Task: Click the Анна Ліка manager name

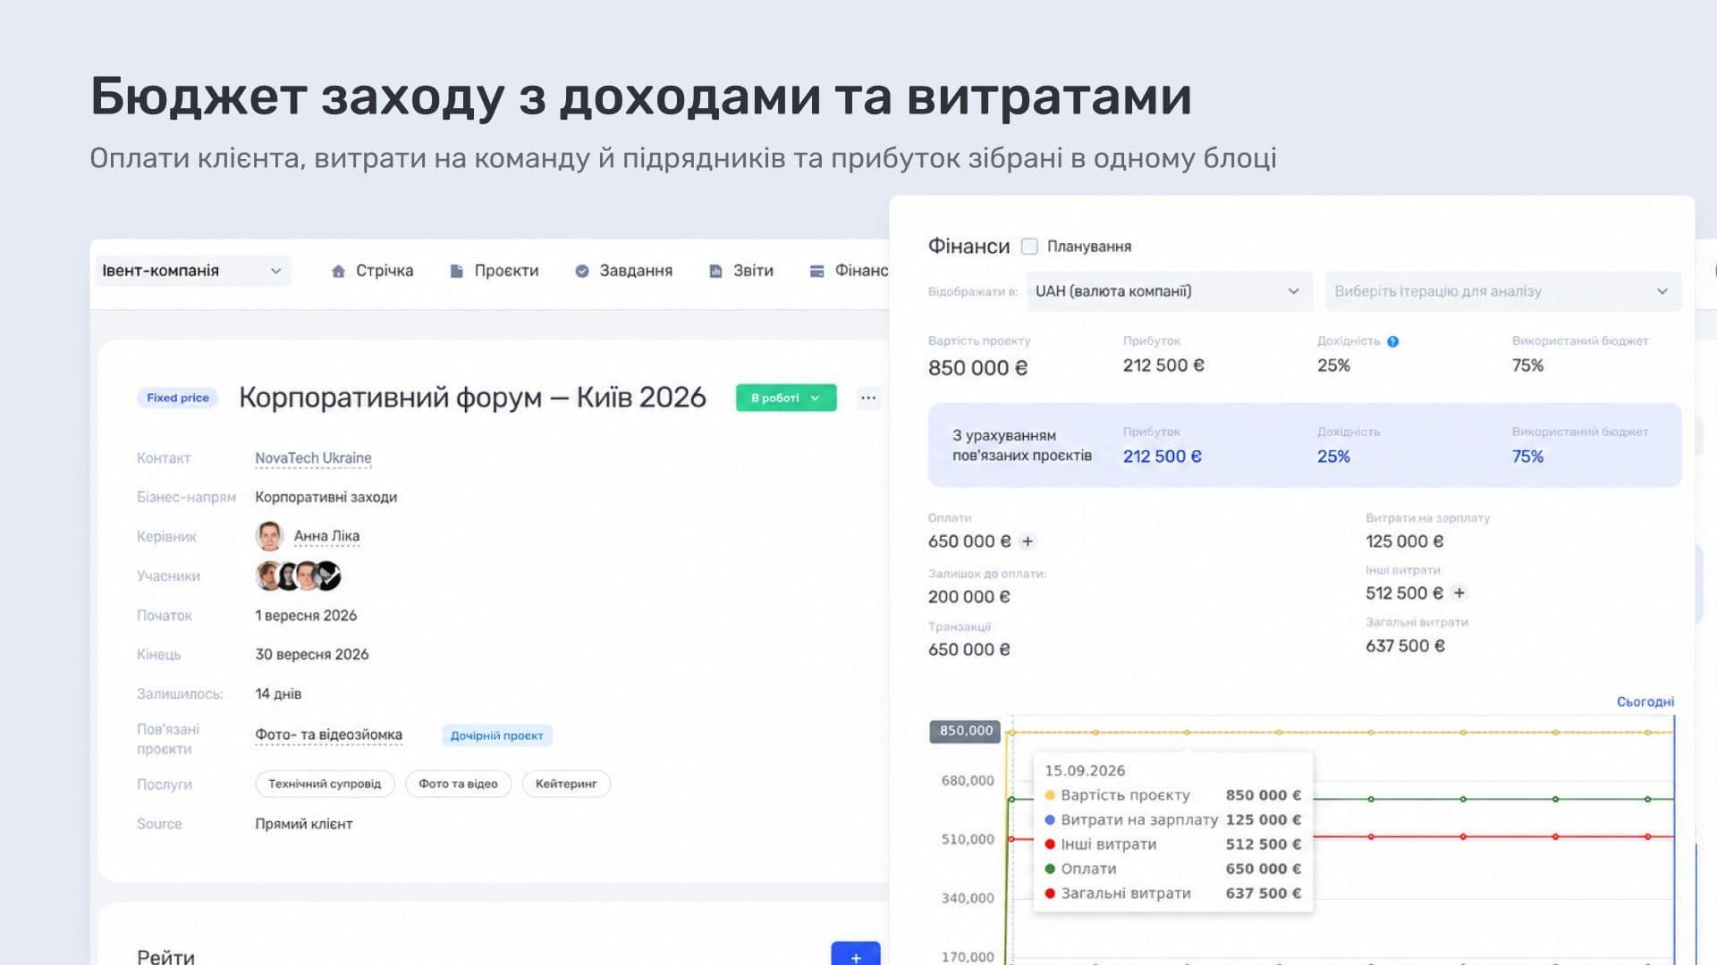Action: click(x=326, y=536)
